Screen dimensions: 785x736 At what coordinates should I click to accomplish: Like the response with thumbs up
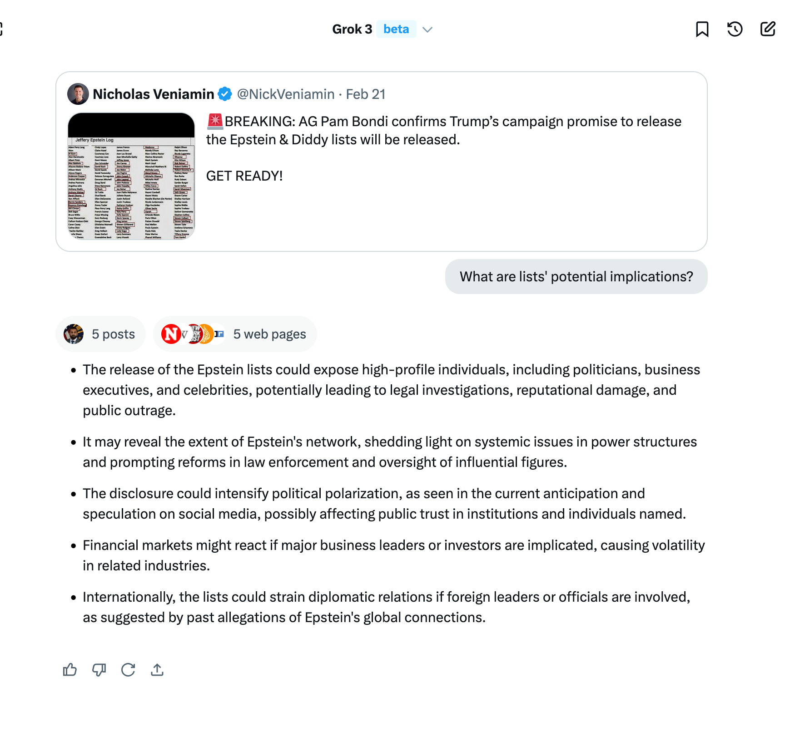tap(70, 670)
